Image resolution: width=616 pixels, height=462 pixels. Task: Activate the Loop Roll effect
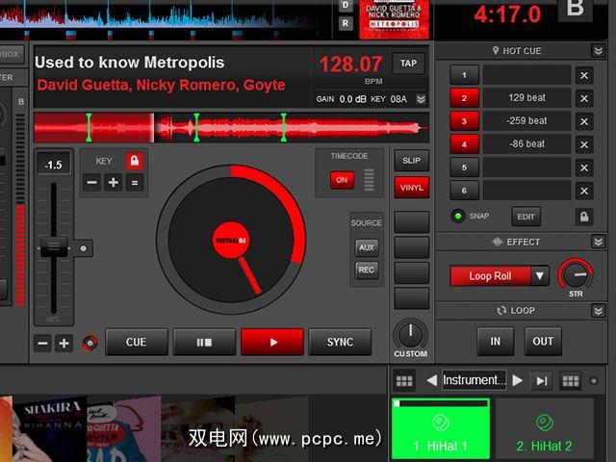click(490, 276)
